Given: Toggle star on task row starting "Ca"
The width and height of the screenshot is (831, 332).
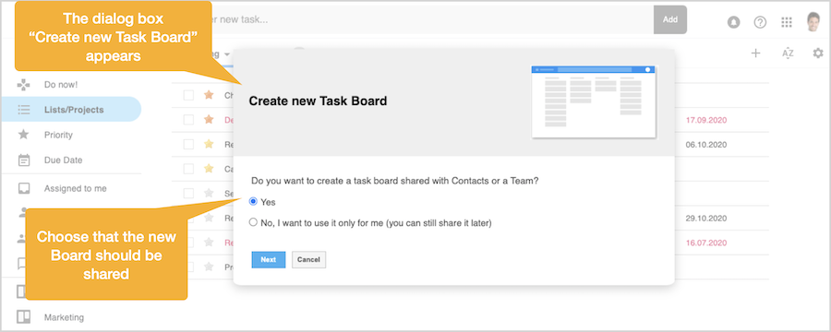Looking at the screenshot, I should [x=209, y=169].
